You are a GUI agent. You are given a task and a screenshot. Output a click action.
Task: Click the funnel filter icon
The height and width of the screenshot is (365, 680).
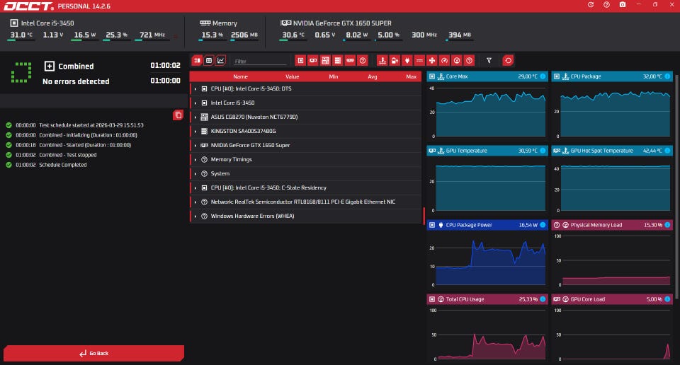(489, 61)
